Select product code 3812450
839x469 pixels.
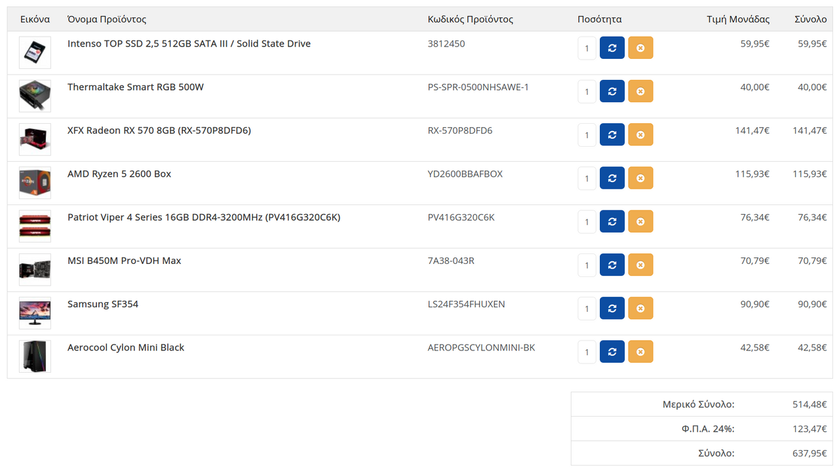[446, 44]
